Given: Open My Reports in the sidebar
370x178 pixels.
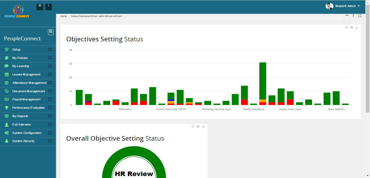Looking at the screenshot, I should [20, 116].
